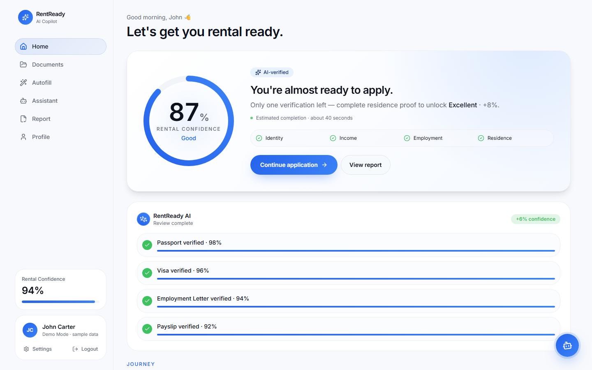Click the green check beside Employment Letter verified
Viewport: 592px width, 370px height.
click(x=147, y=301)
